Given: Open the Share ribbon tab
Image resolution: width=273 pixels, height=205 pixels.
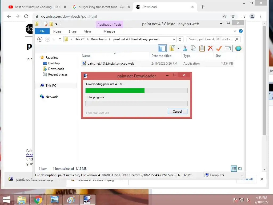Looking at the screenshot, I should pyautogui.click(x=73, y=31).
